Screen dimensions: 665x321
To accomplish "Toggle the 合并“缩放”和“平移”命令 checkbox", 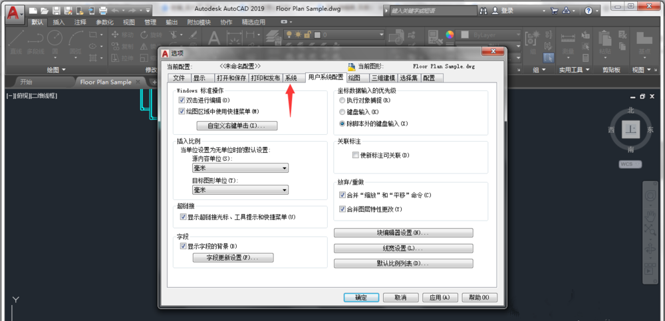I will pyautogui.click(x=342, y=195).
